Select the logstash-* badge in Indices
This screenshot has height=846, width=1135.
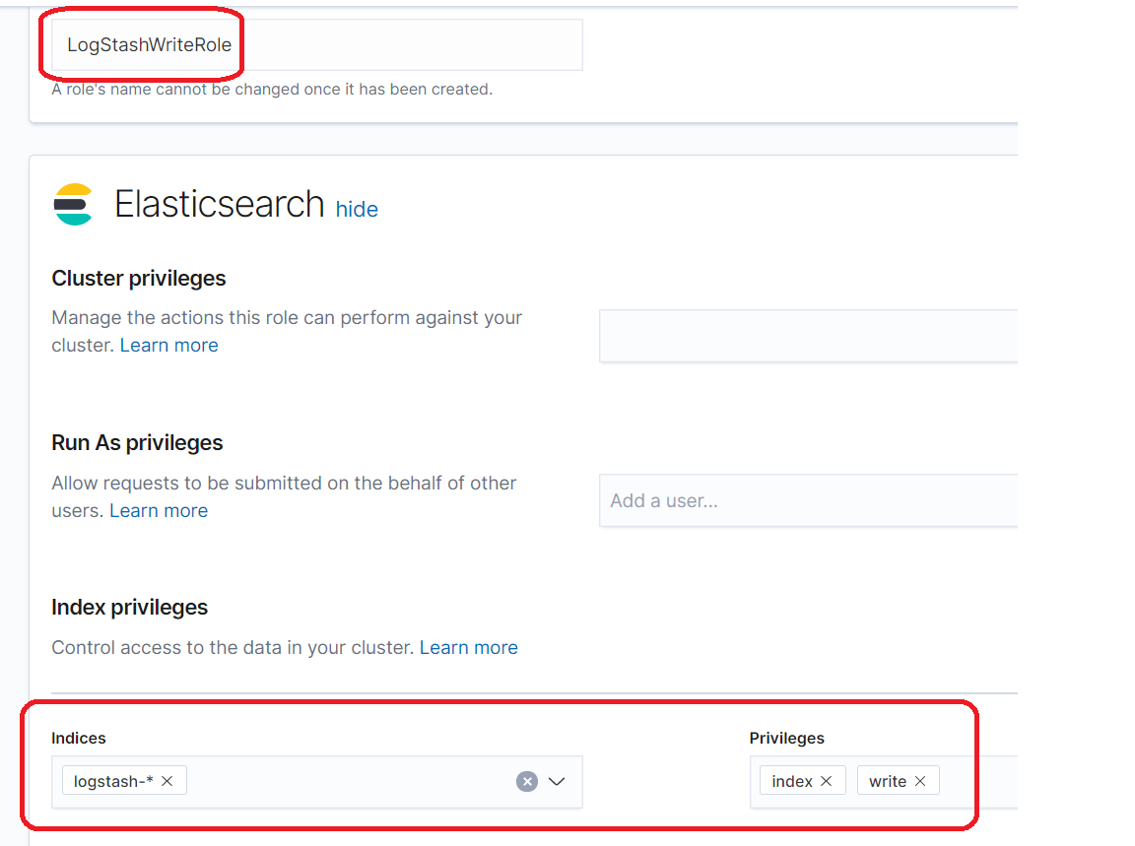point(113,781)
